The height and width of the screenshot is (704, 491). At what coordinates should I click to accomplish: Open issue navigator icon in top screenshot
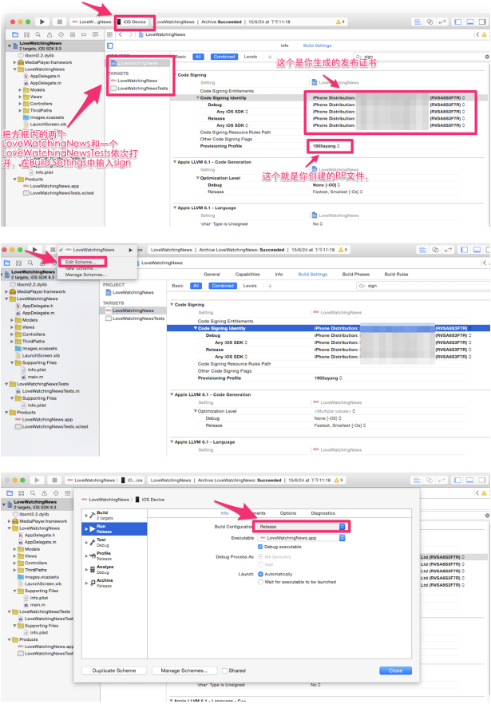(49, 34)
